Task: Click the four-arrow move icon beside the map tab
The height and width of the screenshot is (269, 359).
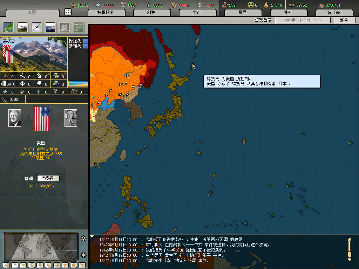Action: click(68, 12)
